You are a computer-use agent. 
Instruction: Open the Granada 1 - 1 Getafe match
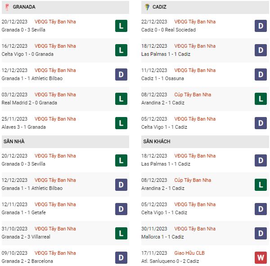point(23,212)
